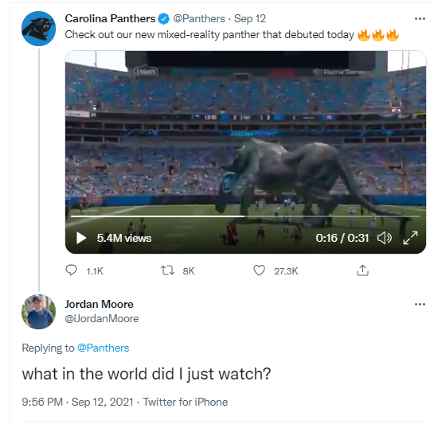434x424 pixels.
Task: Open the Sep 12 tweet date link
Action: coord(250,19)
